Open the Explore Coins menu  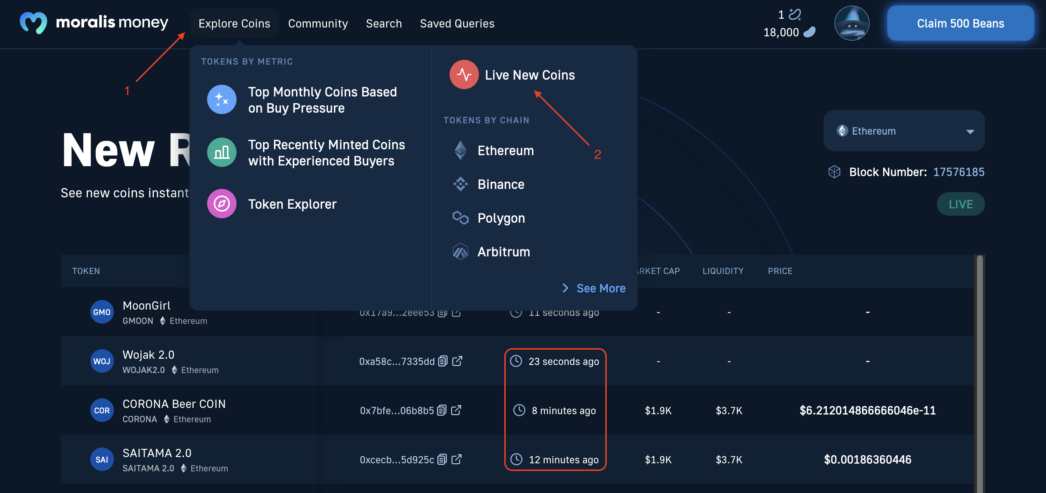point(234,23)
